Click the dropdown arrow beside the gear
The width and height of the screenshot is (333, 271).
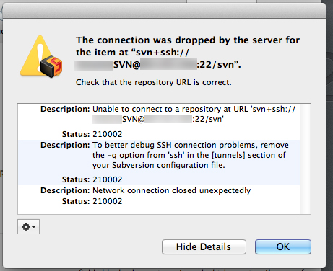pyautogui.click(x=33, y=227)
